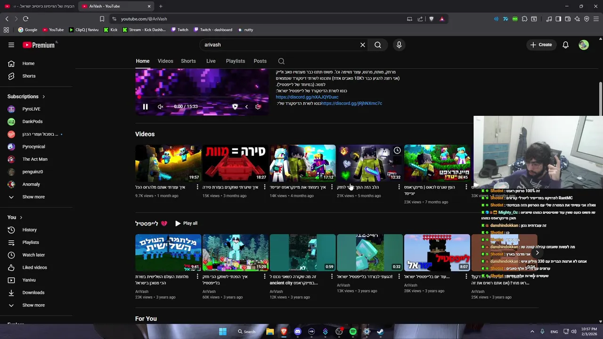
Task: Show next playlist videos with arrow
Action: click(537, 253)
